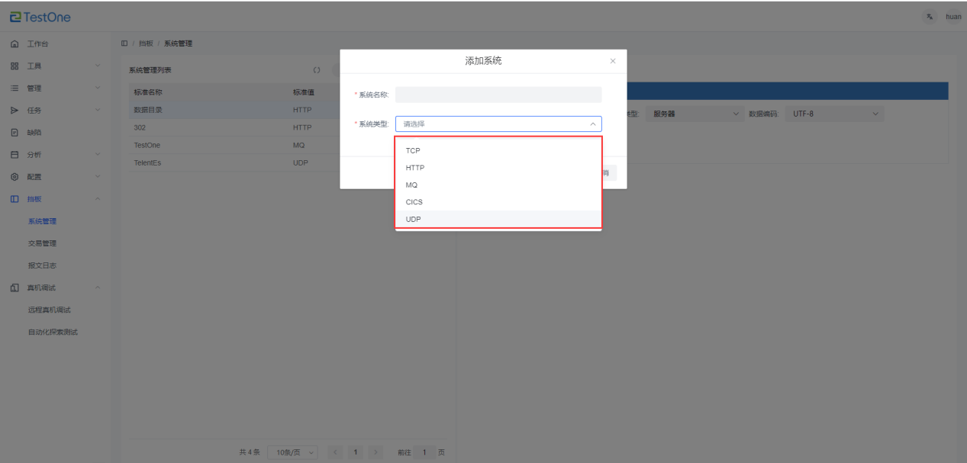This screenshot has height=463, width=967.
Task: Click the 任务 arrow icon in sidebar
Action: (15, 111)
